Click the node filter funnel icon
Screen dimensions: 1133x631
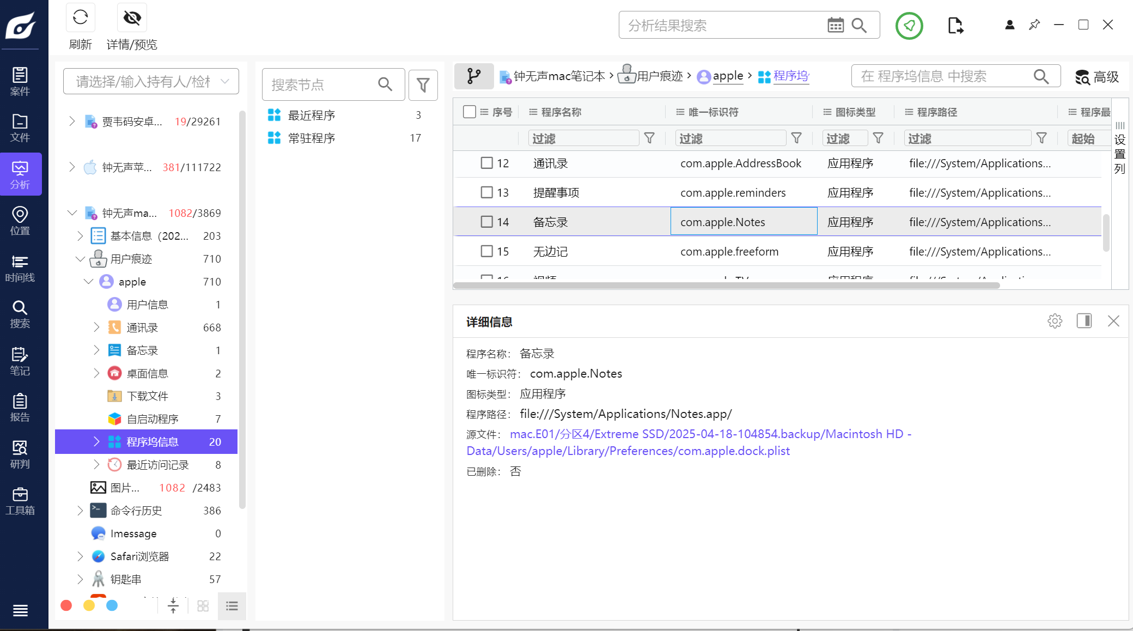click(x=423, y=85)
